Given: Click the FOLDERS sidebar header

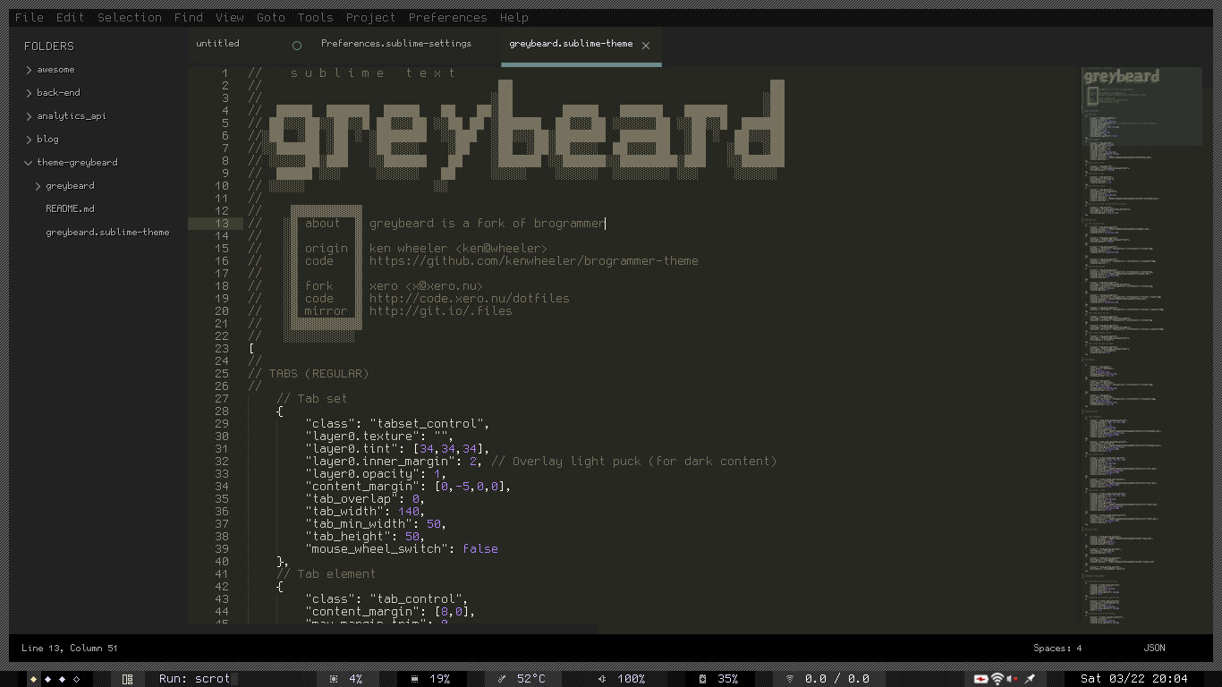Looking at the screenshot, I should 49,46.
